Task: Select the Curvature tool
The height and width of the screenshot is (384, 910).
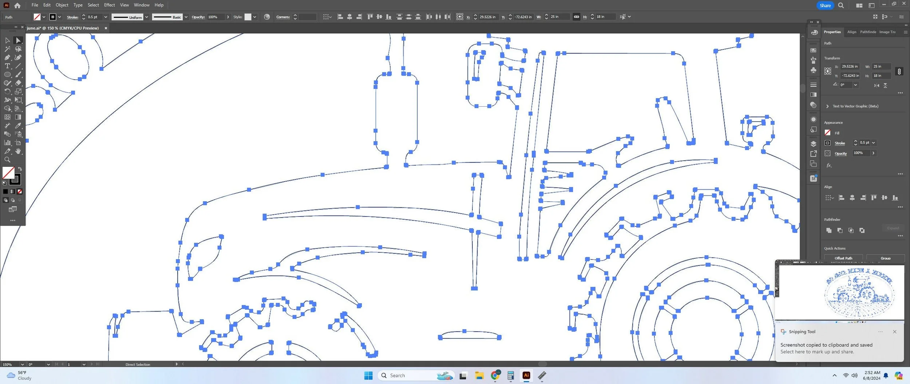Action: tap(18, 58)
